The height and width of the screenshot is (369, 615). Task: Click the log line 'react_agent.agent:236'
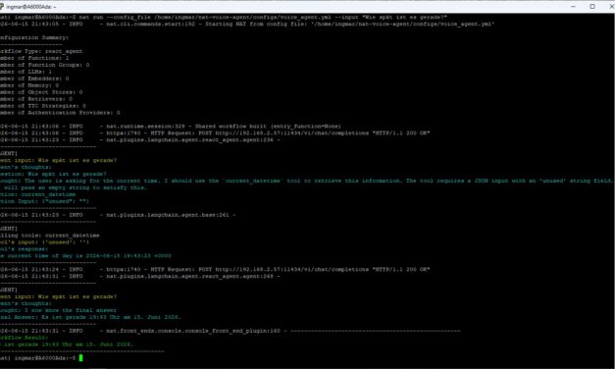(140, 139)
